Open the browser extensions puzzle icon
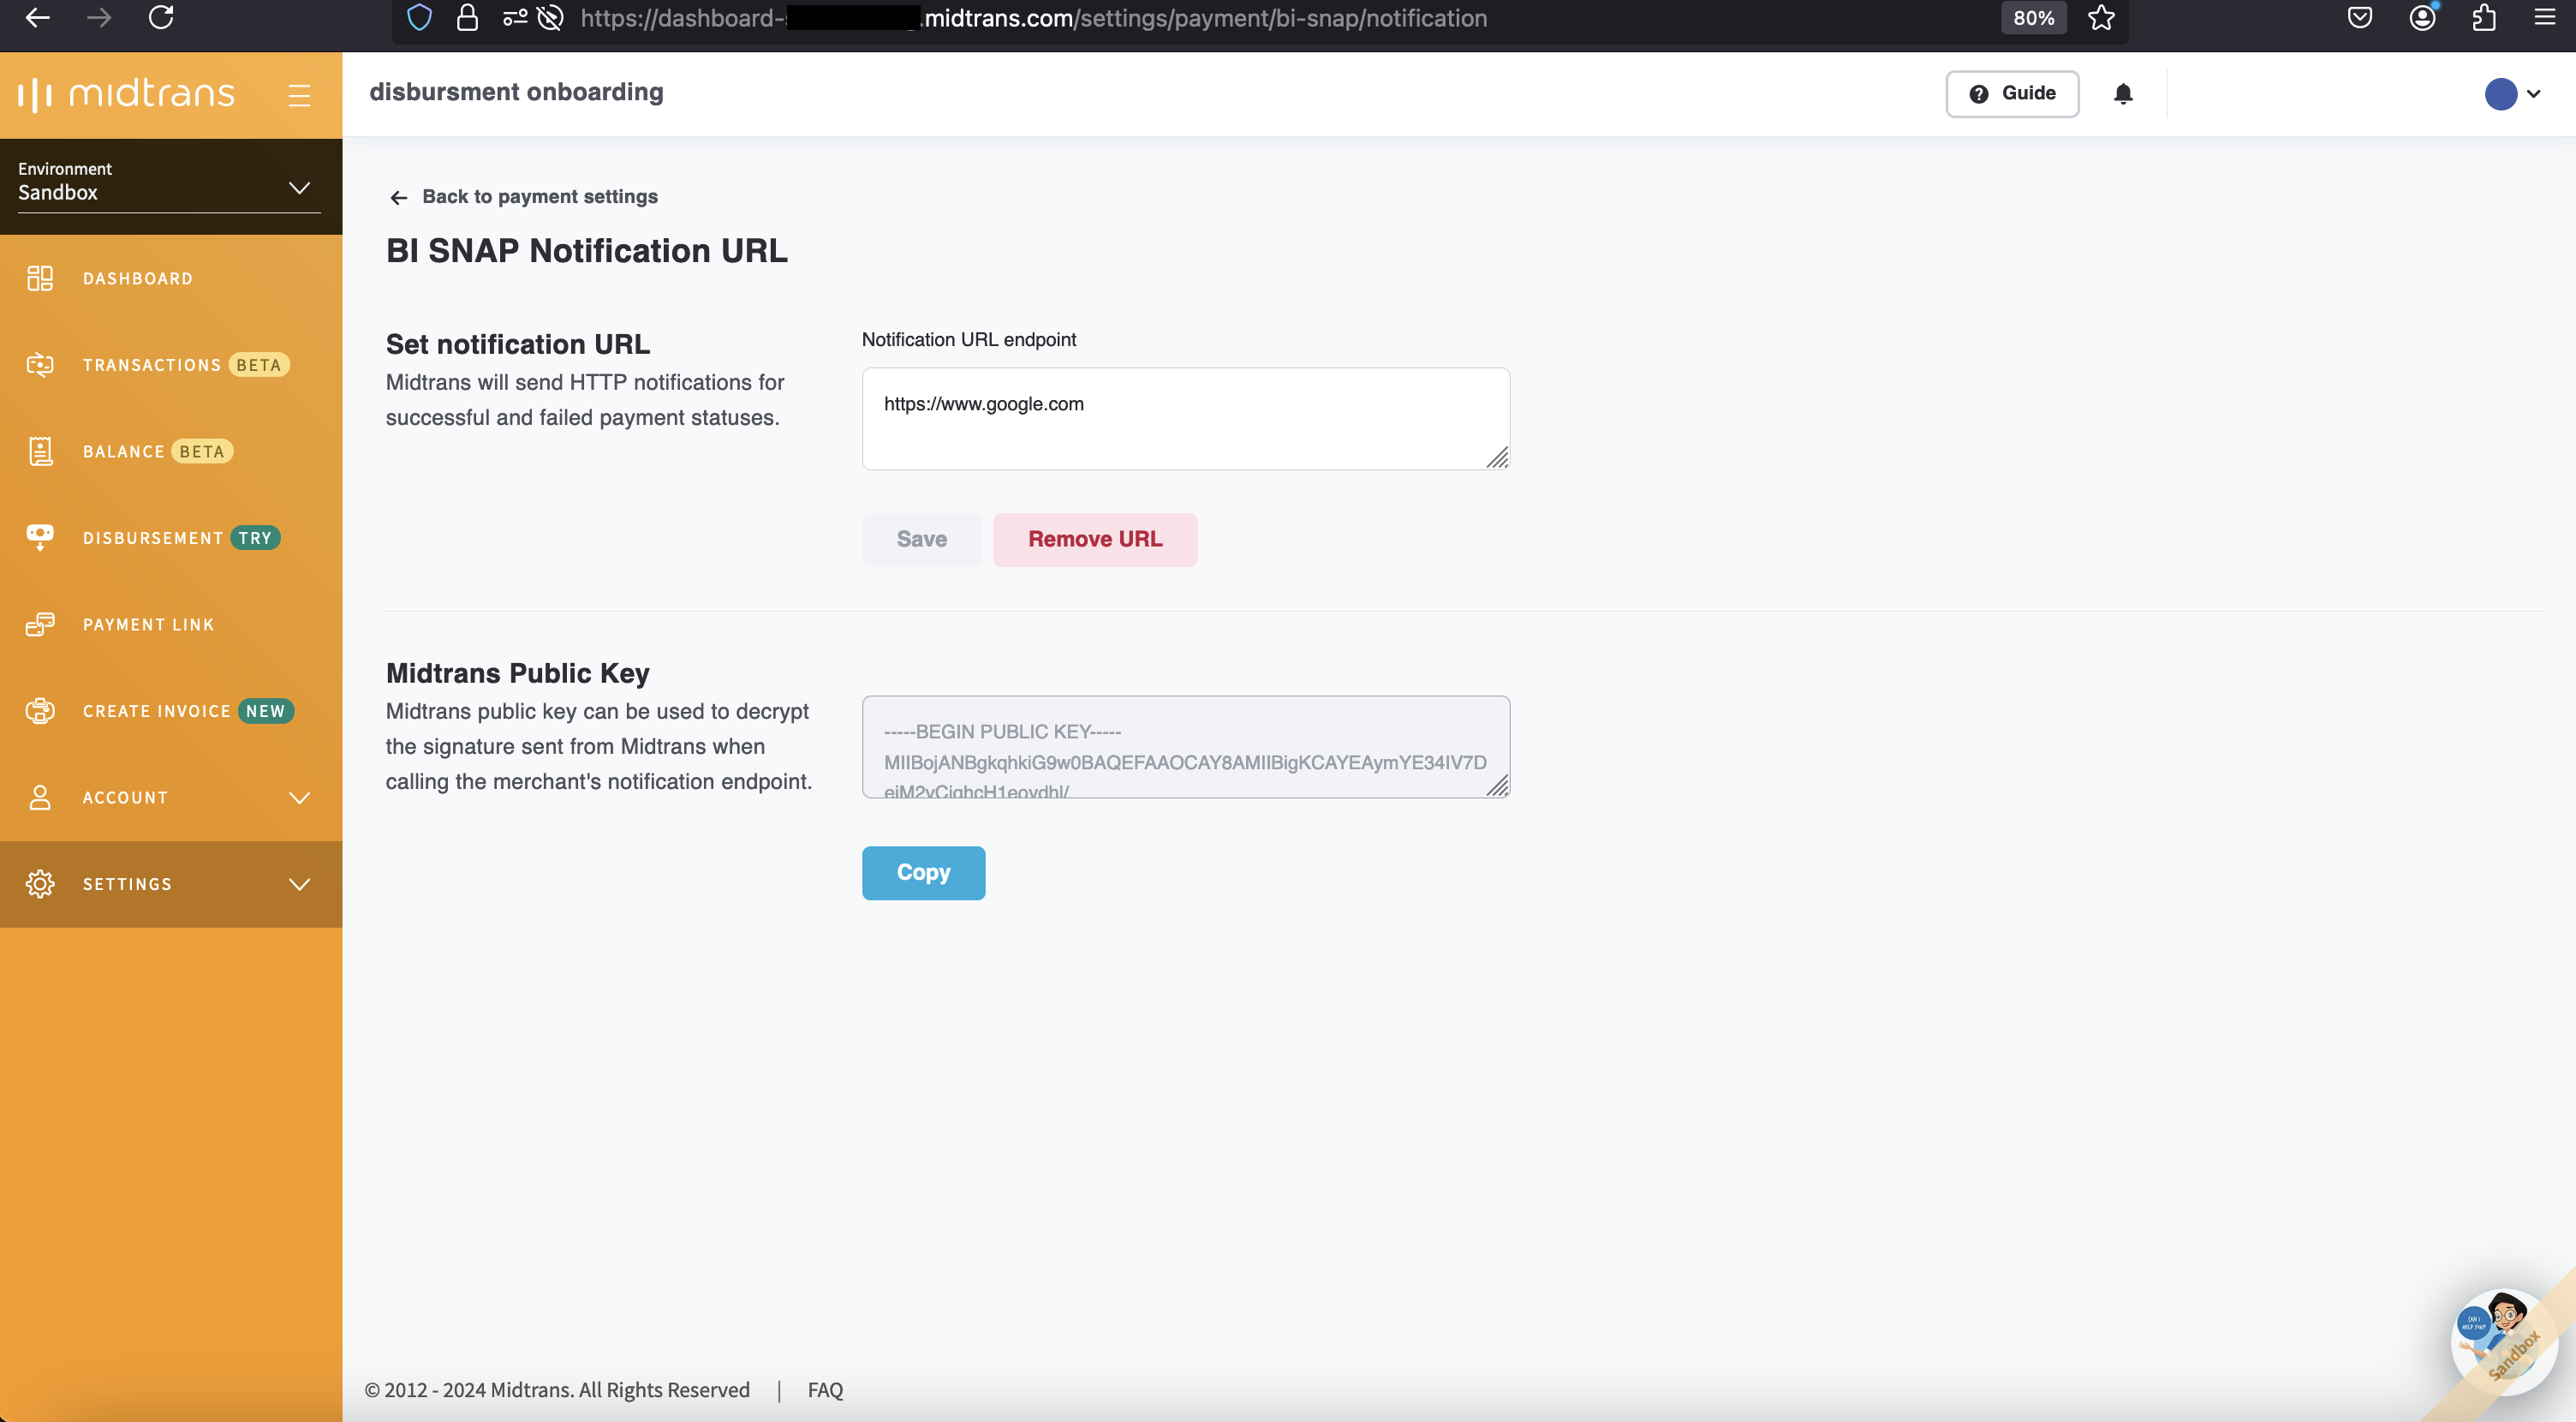Screen dimensions: 2576x1422 2484,18
